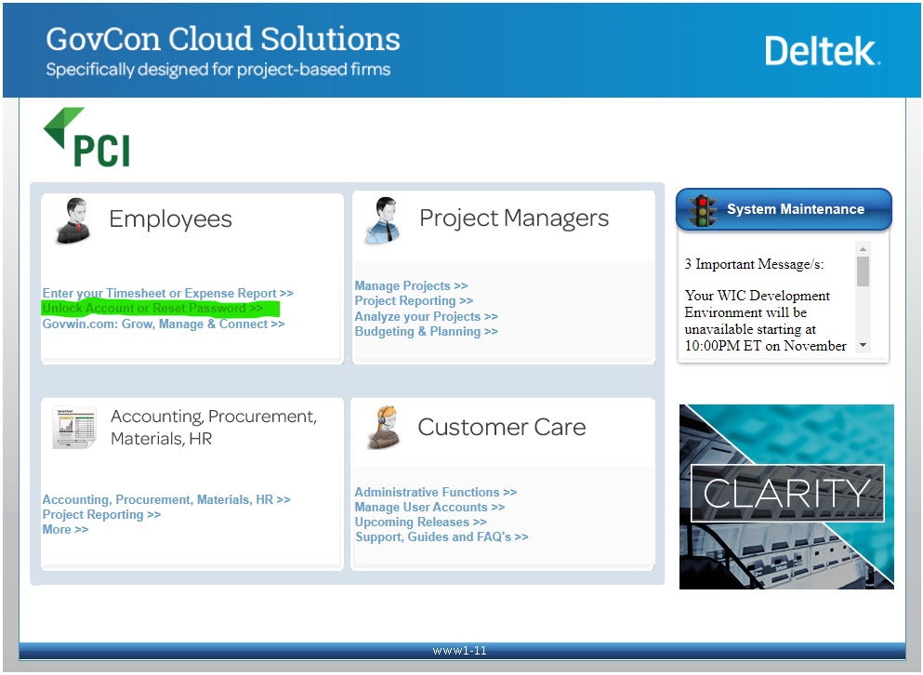Select Unlock Account or Reset Password link

(152, 309)
